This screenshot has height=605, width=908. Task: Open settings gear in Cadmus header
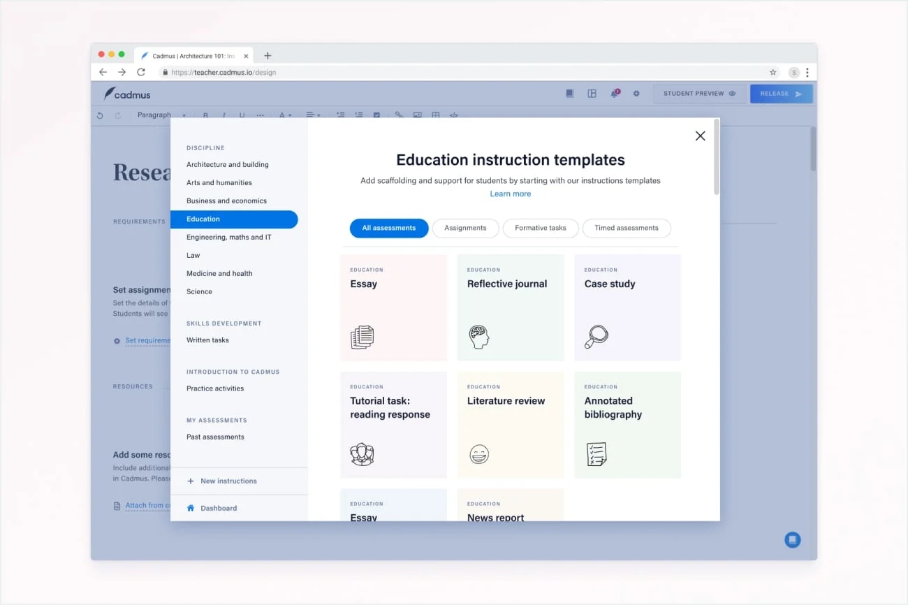[x=636, y=94]
